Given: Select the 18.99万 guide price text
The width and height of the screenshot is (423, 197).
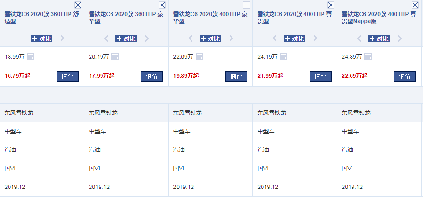Looking at the screenshot, I should pyautogui.click(x=15, y=56).
